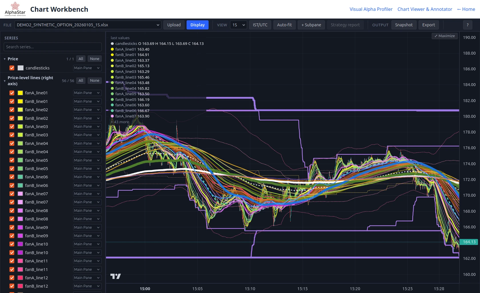480x293 pixels.
Task: Hide the fanA_line11 series
Action: 12,261
